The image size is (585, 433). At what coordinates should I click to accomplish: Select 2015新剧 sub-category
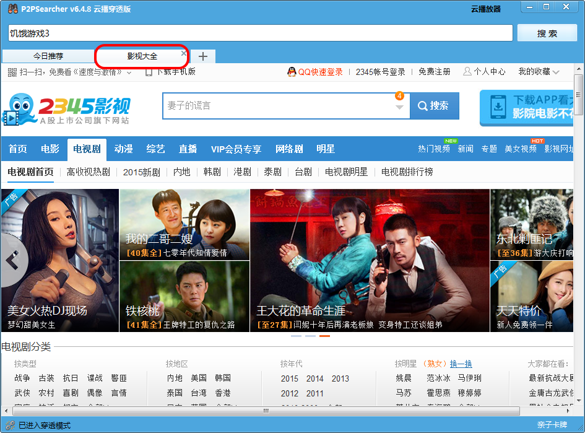[141, 172]
